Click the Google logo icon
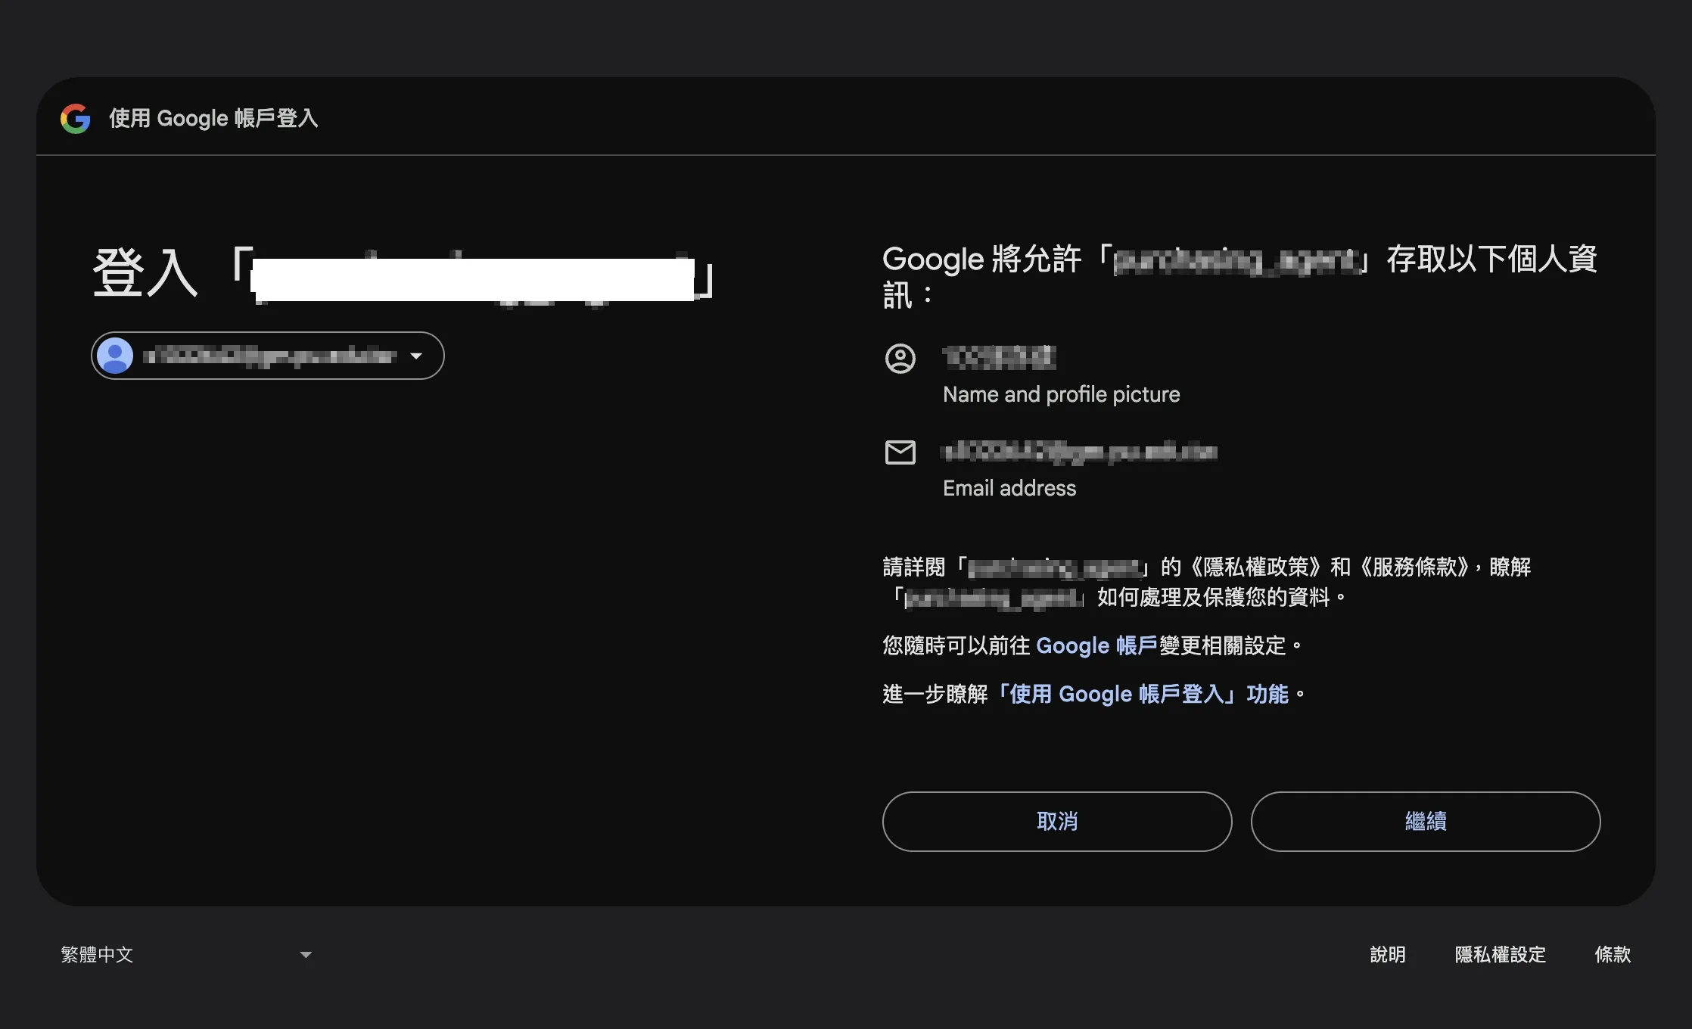 (x=76, y=119)
